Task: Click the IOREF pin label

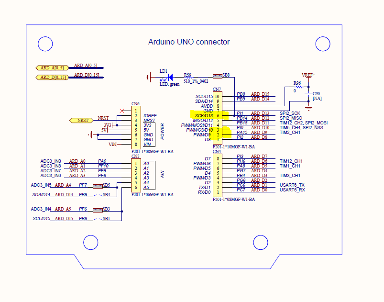Action: point(150,115)
